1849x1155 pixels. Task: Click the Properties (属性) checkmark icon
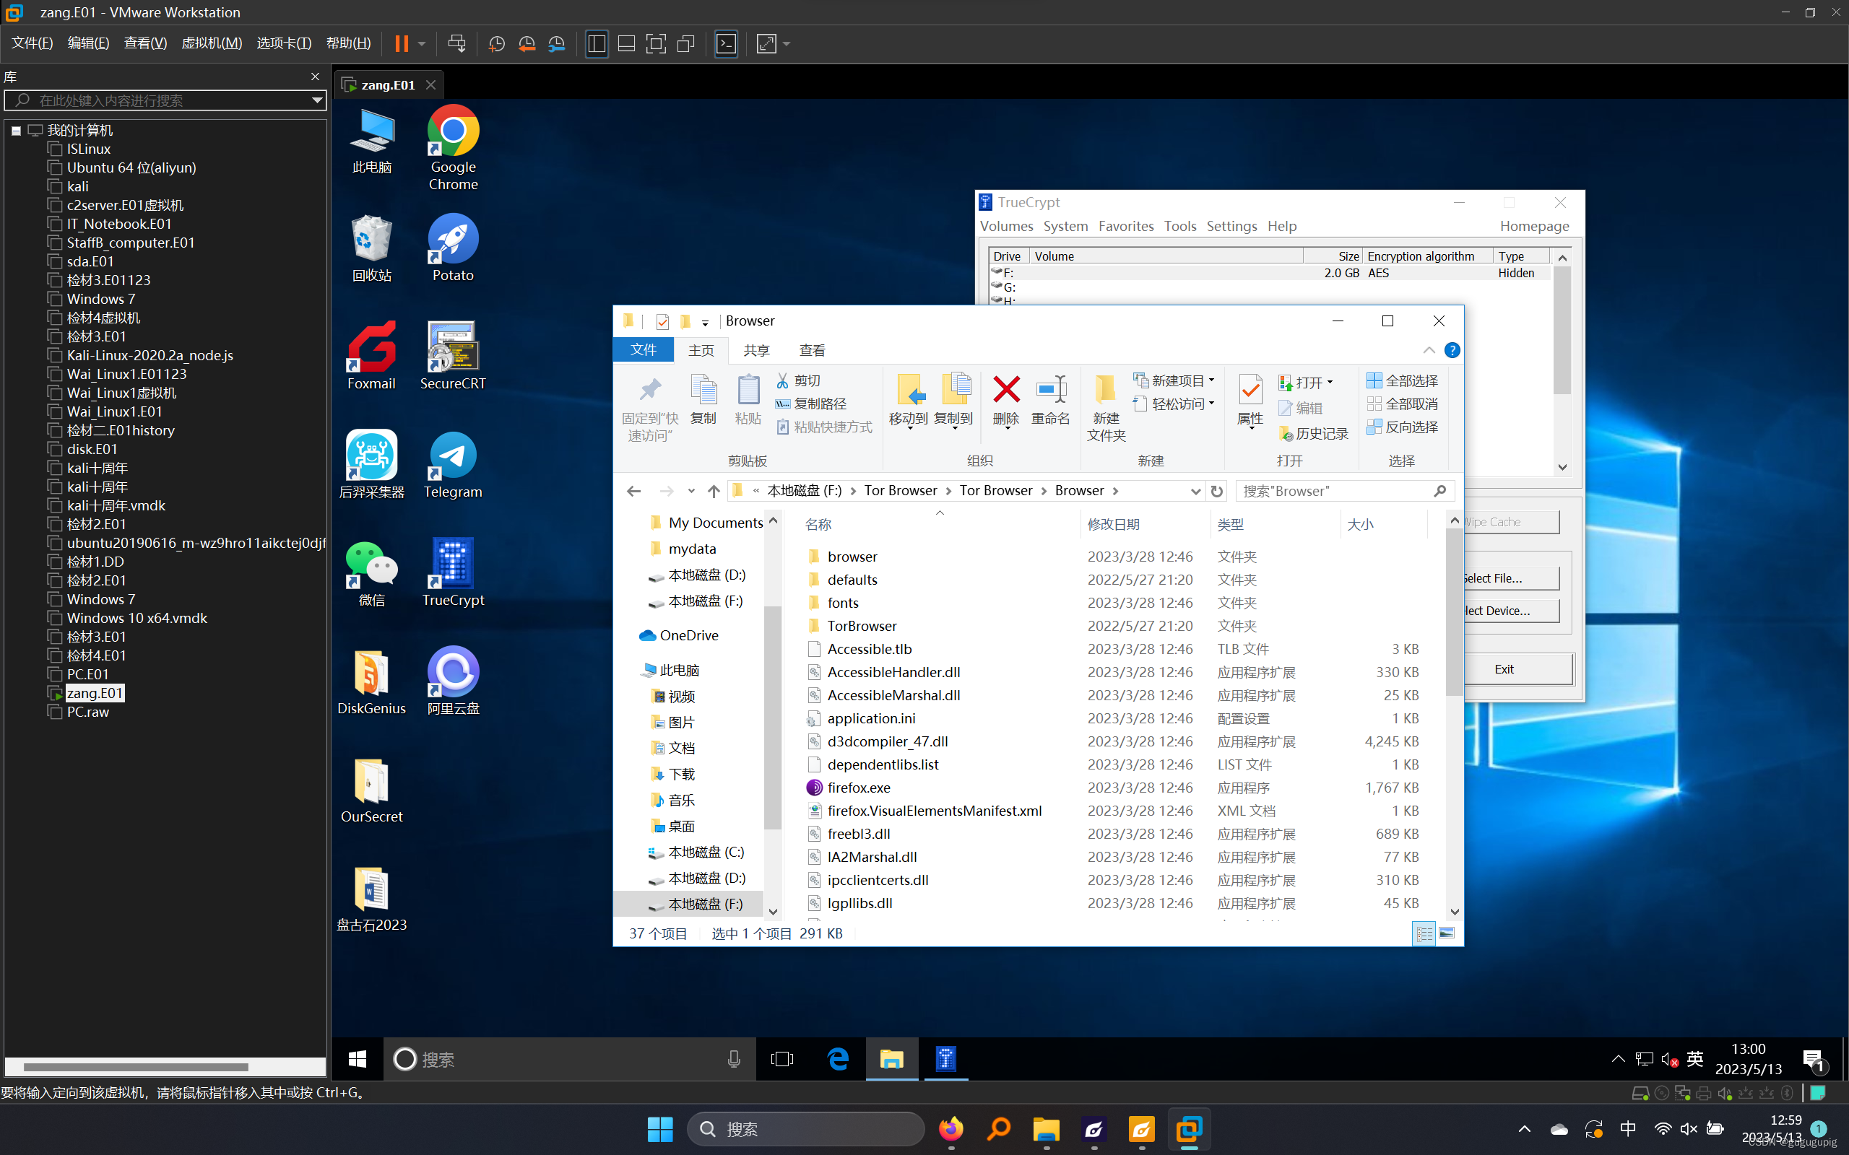pyautogui.click(x=1250, y=391)
